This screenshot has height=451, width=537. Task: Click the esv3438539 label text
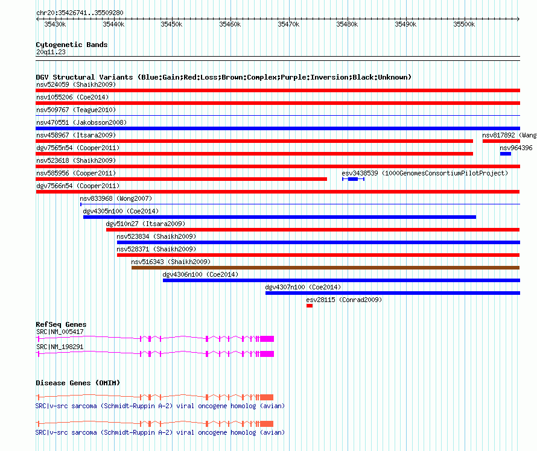pos(425,173)
